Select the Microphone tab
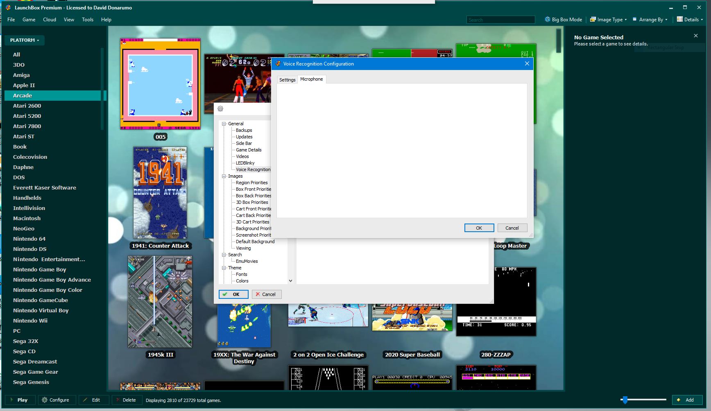711x411 pixels. 311,79
